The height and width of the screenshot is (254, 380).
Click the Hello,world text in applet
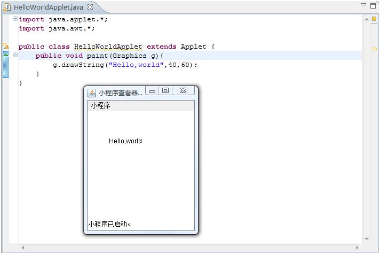pyautogui.click(x=125, y=141)
